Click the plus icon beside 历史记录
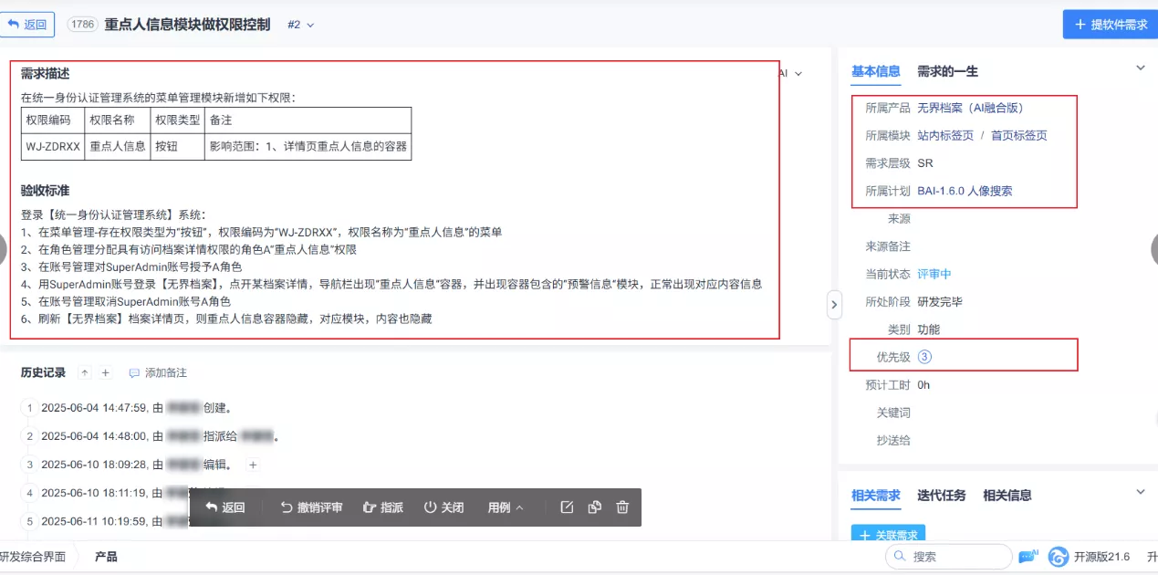 [105, 372]
